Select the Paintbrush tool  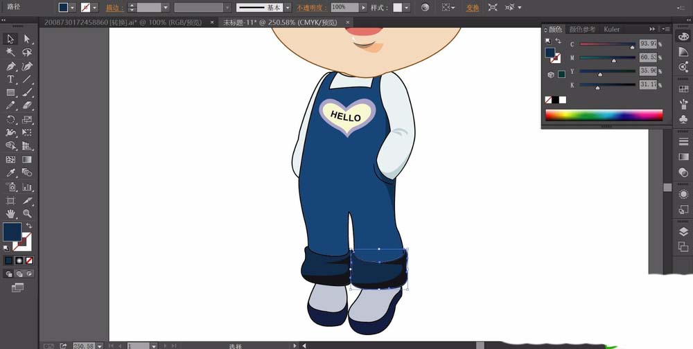[x=27, y=93]
